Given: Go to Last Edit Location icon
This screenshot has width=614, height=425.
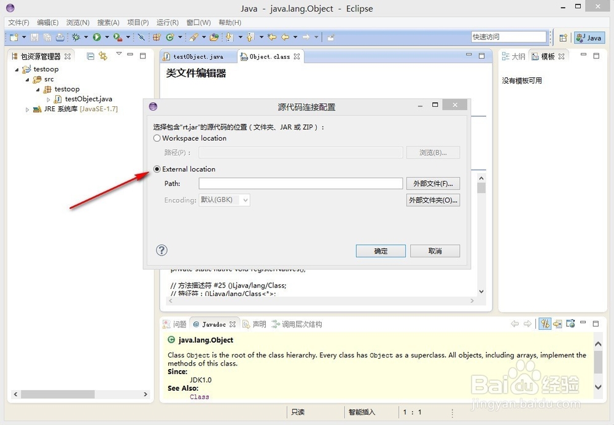Looking at the screenshot, I should click(272, 37).
